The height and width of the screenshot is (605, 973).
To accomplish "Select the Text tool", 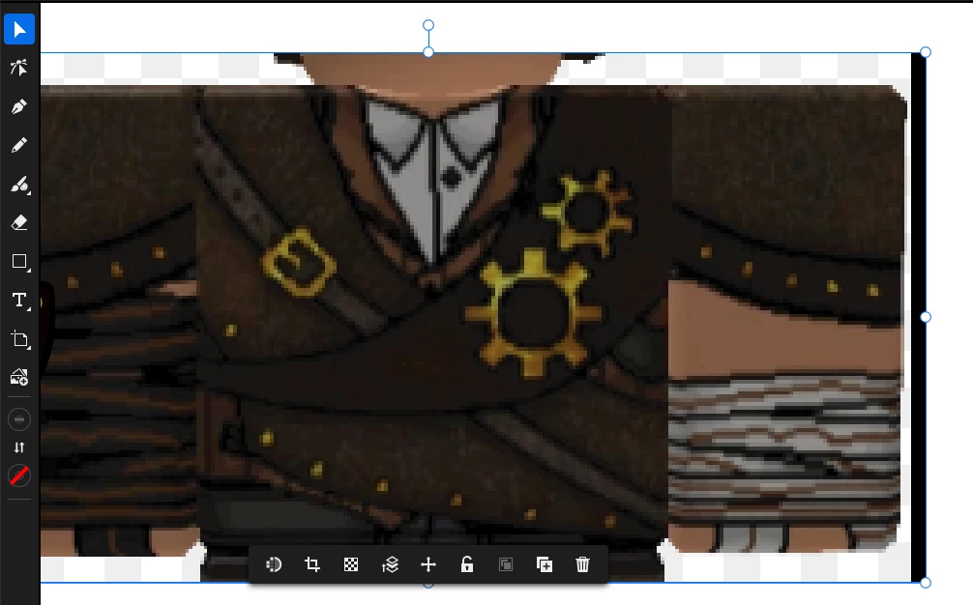I will click(x=19, y=301).
